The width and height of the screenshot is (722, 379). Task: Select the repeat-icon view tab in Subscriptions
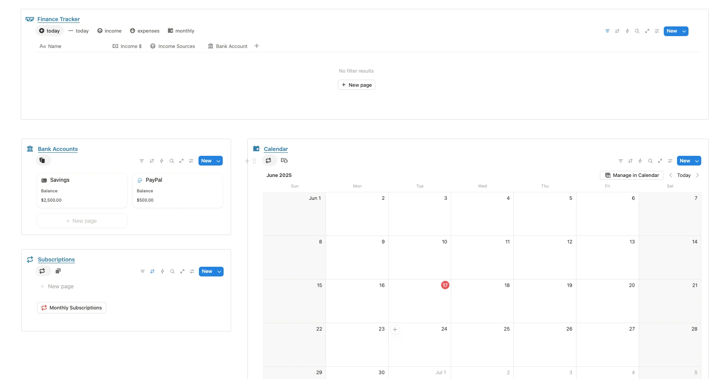pyautogui.click(x=42, y=271)
